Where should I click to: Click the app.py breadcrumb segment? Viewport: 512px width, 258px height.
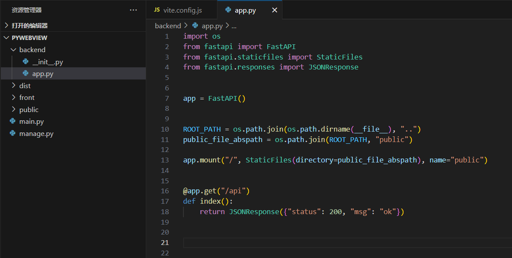coord(212,26)
